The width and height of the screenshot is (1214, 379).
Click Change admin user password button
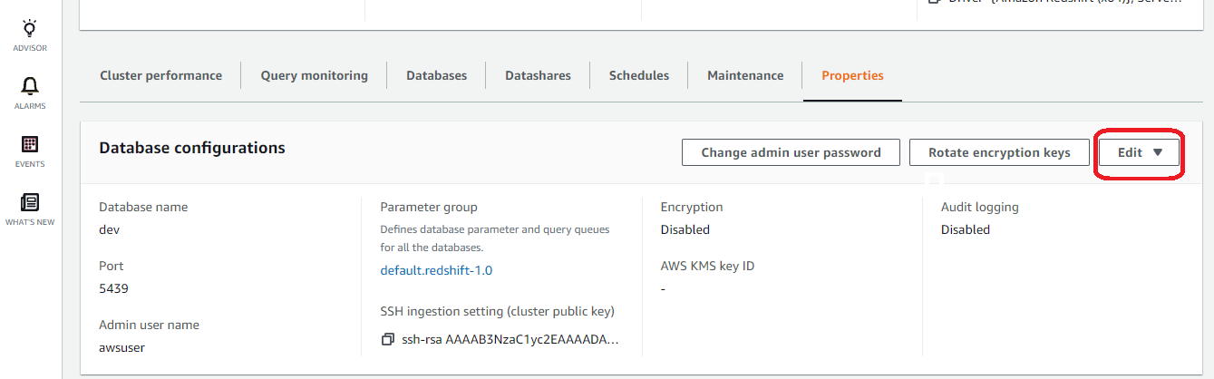pos(791,152)
